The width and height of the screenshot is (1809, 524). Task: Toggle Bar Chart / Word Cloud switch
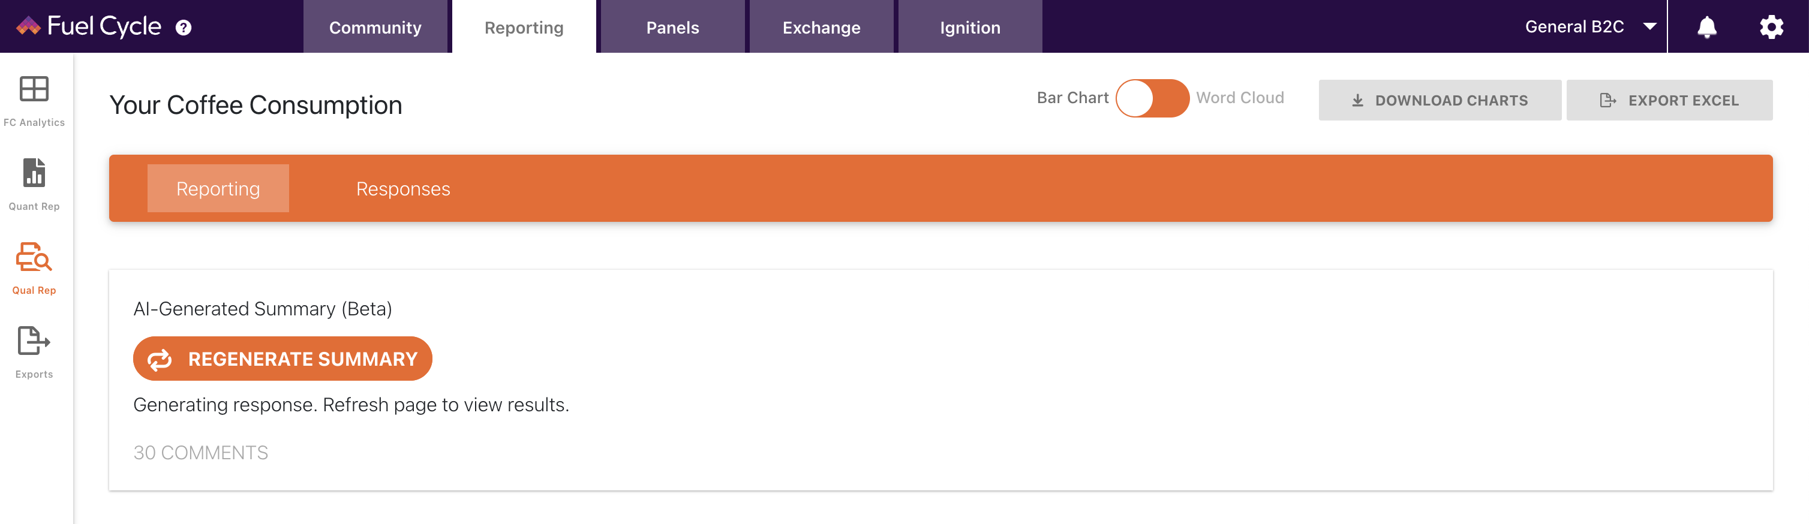click(x=1152, y=98)
